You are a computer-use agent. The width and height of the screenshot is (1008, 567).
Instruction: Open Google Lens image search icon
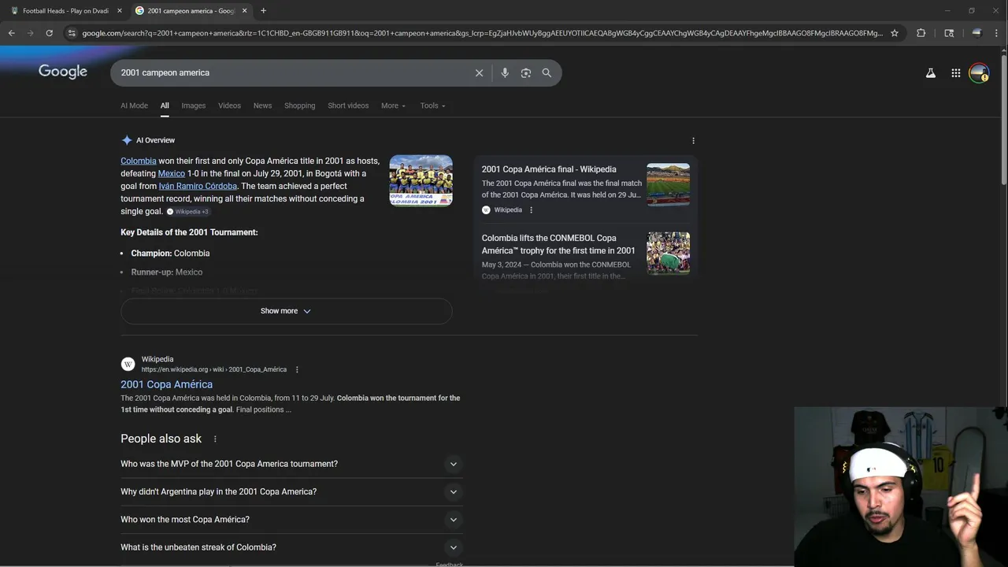pyautogui.click(x=526, y=72)
